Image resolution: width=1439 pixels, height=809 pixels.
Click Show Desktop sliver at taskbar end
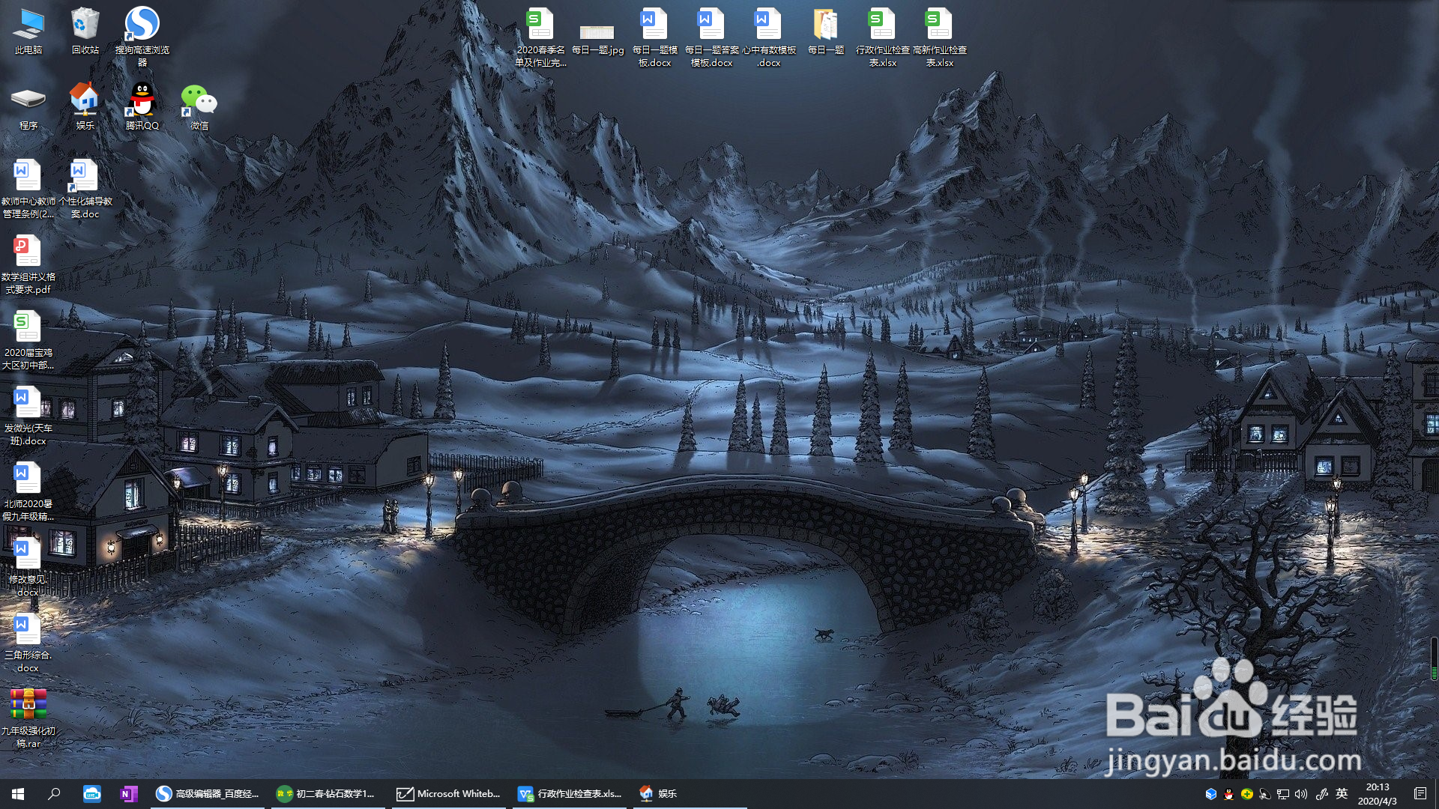[x=1437, y=793]
